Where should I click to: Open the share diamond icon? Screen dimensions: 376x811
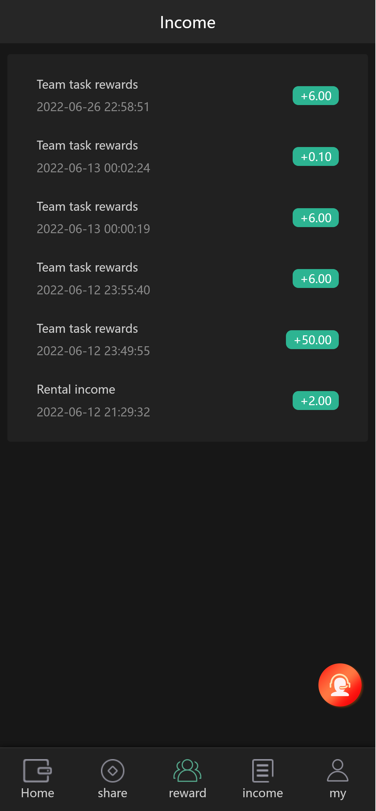tap(113, 770)
